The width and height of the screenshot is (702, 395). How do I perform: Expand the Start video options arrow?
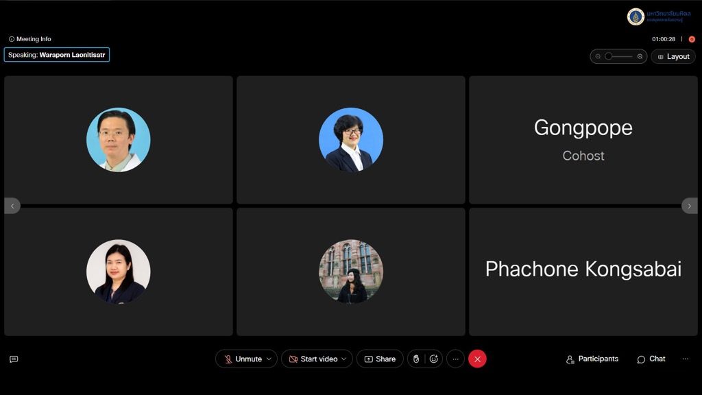pyautogui.click(x=344, y=359)
